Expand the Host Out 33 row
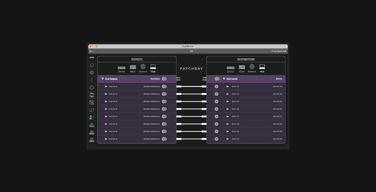 click(106, 86)
